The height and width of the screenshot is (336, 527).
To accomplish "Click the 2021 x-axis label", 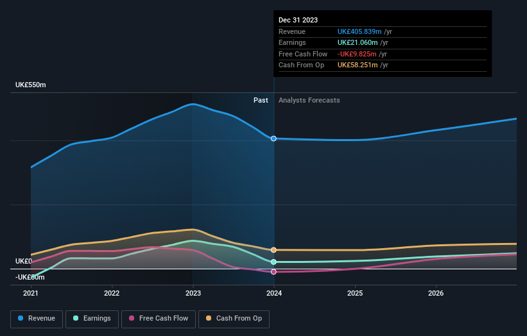I will [31, 294].
